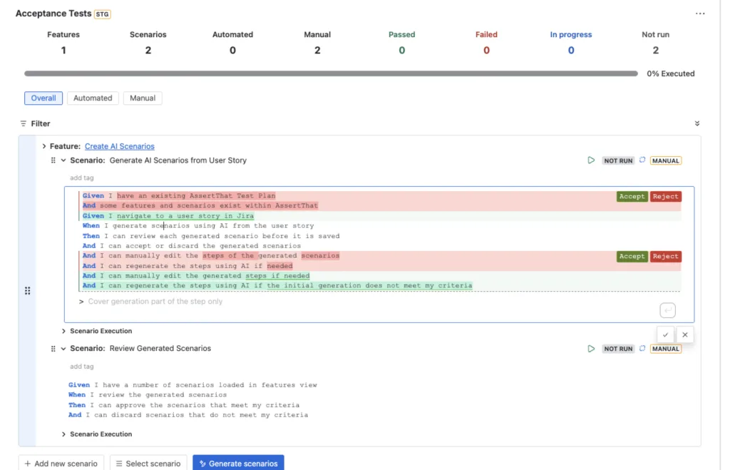Click the Filter funnel icon

pos(25,123)
